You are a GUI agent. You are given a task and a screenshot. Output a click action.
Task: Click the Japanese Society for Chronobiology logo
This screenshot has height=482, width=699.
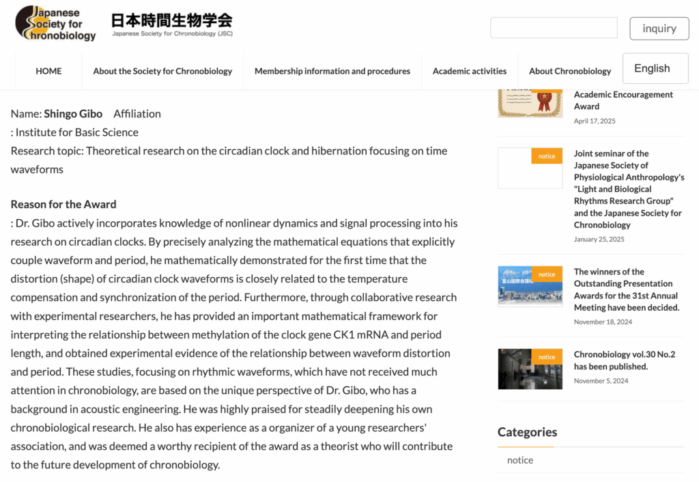tap(56, 24)
